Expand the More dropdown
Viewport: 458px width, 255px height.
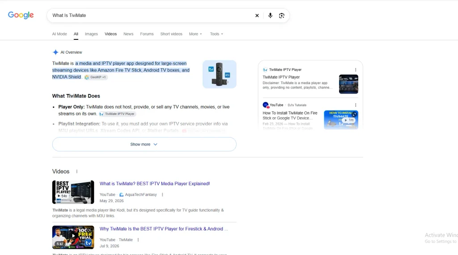click(195, 34)
